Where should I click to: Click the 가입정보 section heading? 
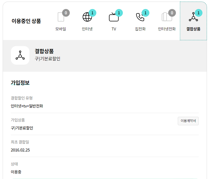pyautogui.click(x=20, y=83)
